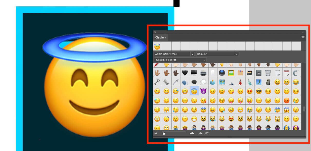Open the Apple Color Emoji font dropdown
The height and width of the screenshot is (151, 311).
tap(192, 54)
